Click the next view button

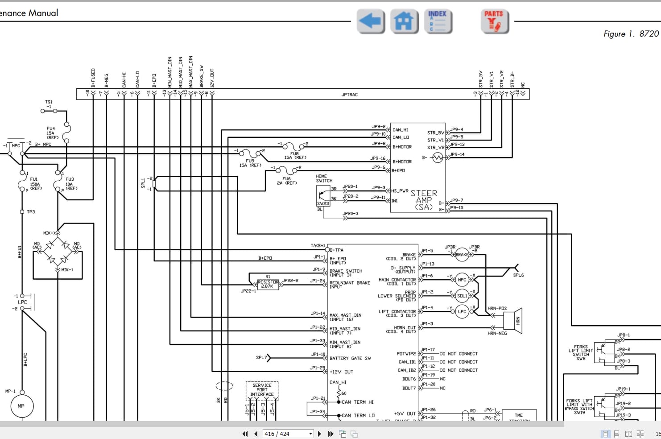tap(354, 434)
